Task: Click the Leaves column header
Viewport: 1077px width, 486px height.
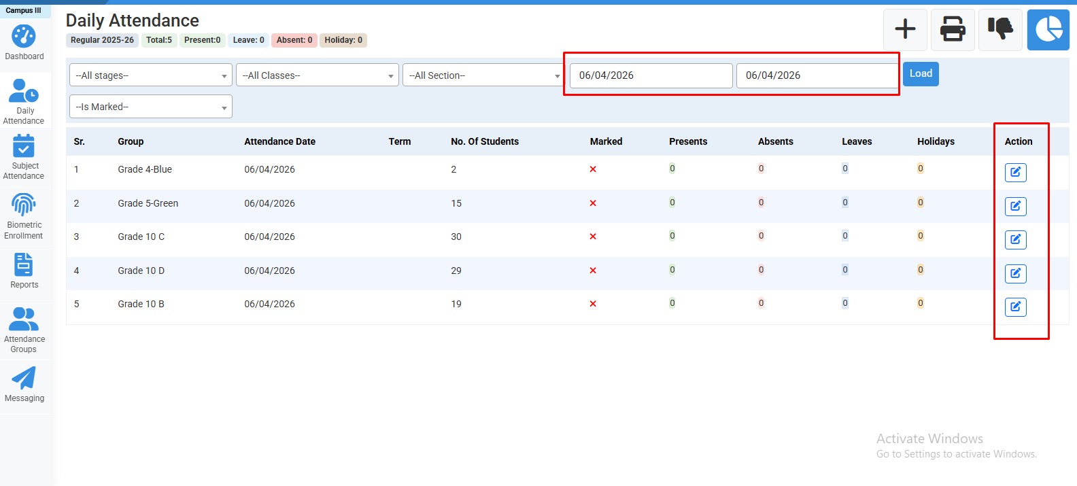Action: 857,141
